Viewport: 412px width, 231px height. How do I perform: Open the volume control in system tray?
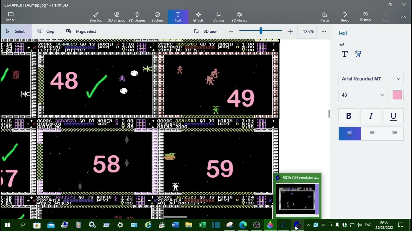click(359, 225)
